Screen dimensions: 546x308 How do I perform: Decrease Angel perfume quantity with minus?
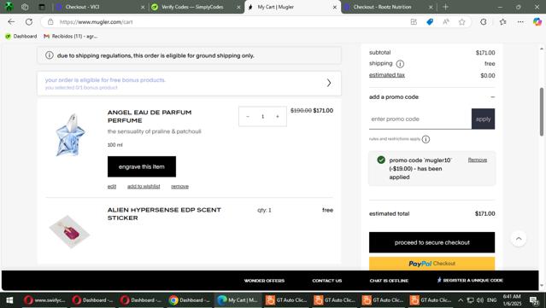click(x=248, y=116)
